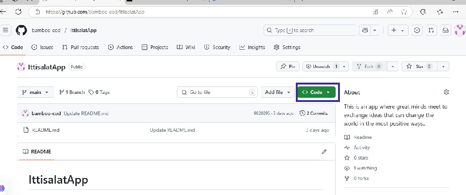Open the Add file dropdown
The width and height of the screenshot is (466, 195).
pyautogui.click(x=278, y=93)
